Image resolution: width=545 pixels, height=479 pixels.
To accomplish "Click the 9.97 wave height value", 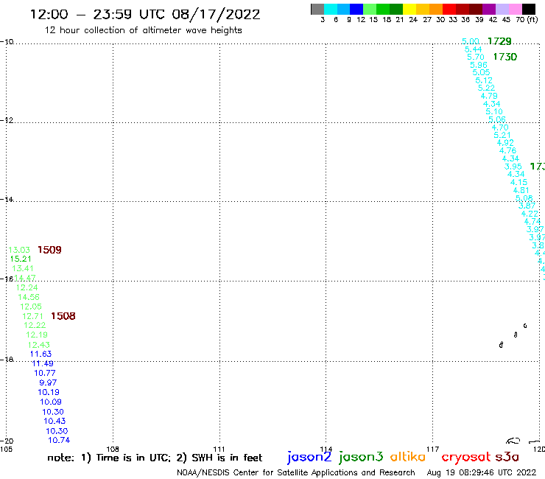I will coord(48,382).
